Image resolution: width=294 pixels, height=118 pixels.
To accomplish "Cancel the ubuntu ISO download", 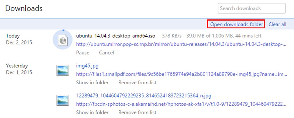I will click(106, 53).
